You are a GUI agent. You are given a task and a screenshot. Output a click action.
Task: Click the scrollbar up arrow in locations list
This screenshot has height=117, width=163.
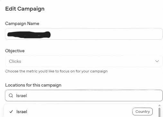pos(159,105)
